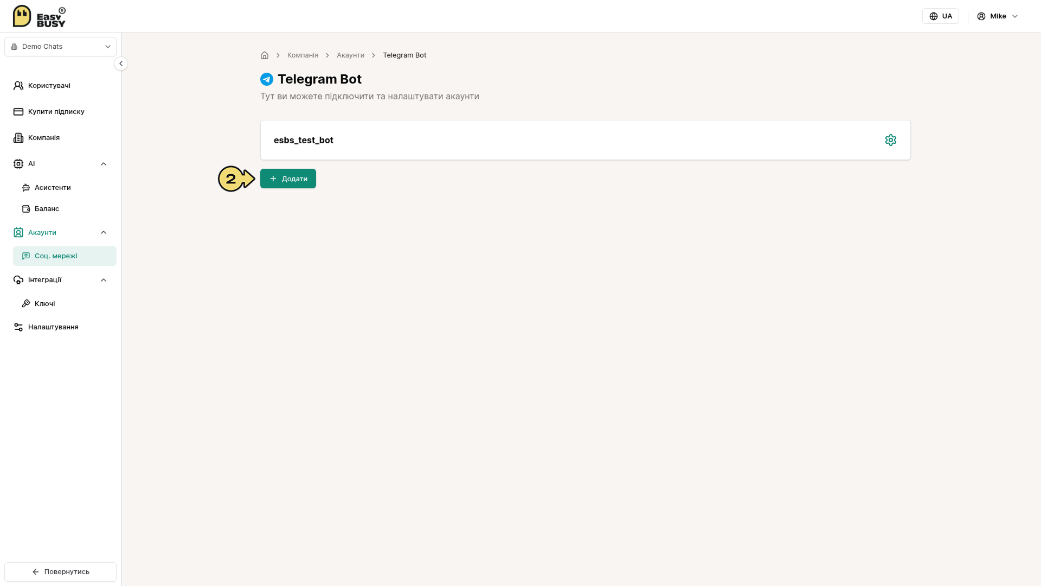The image size is (1041, 586).
Task: Follow Акаунти breadcrumb link
Action: click(350, 55)
